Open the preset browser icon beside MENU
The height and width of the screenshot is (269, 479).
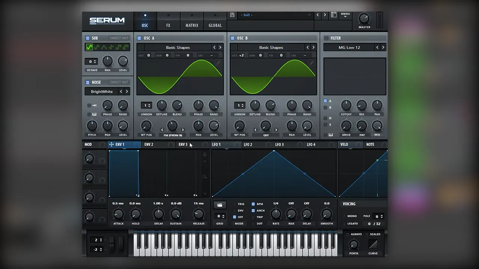[334, 15]
